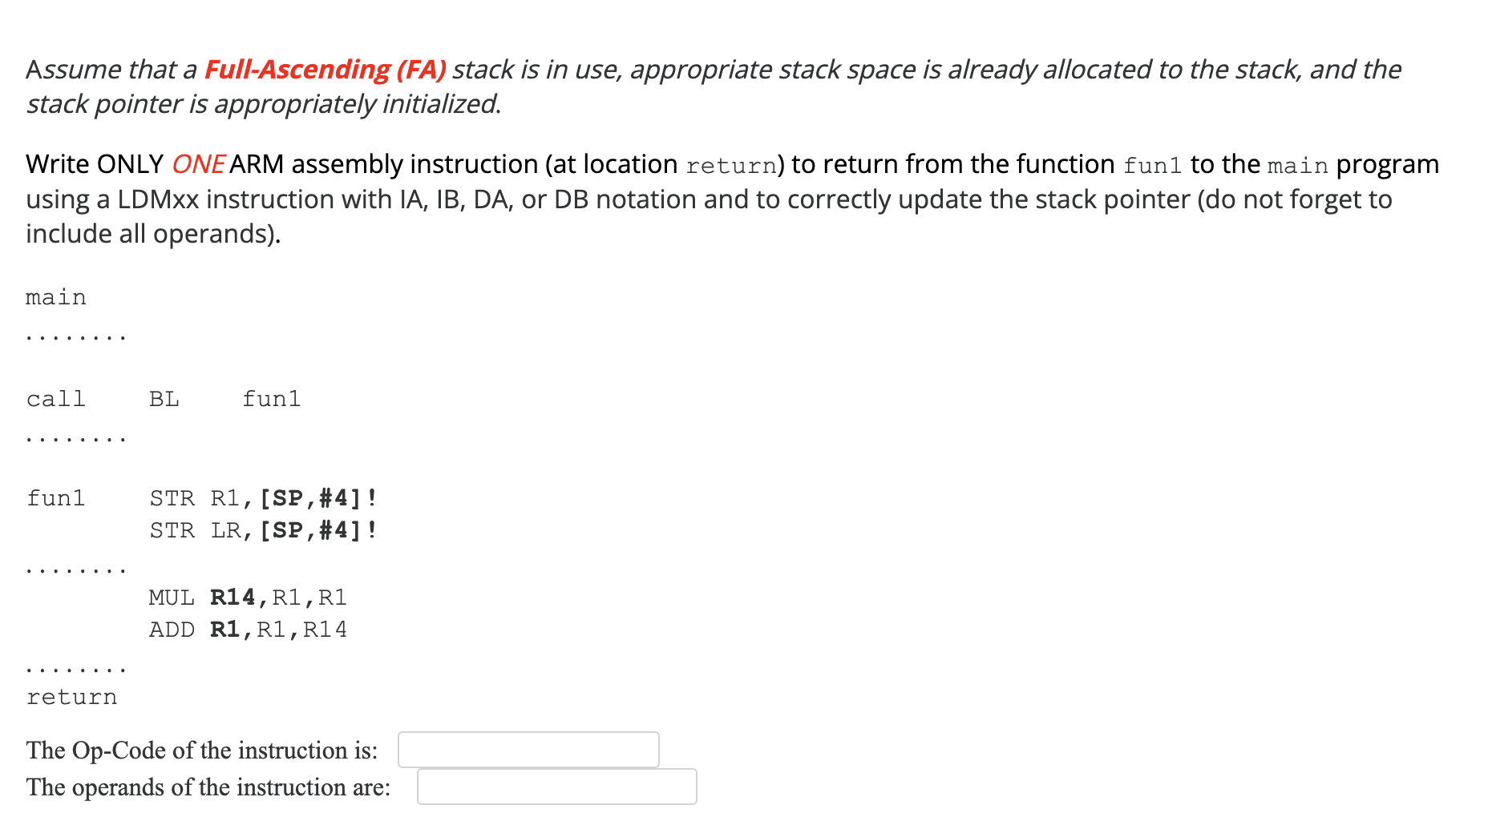
Task: Click the text The operands of the instruction are
Action: tap(208, 787)
